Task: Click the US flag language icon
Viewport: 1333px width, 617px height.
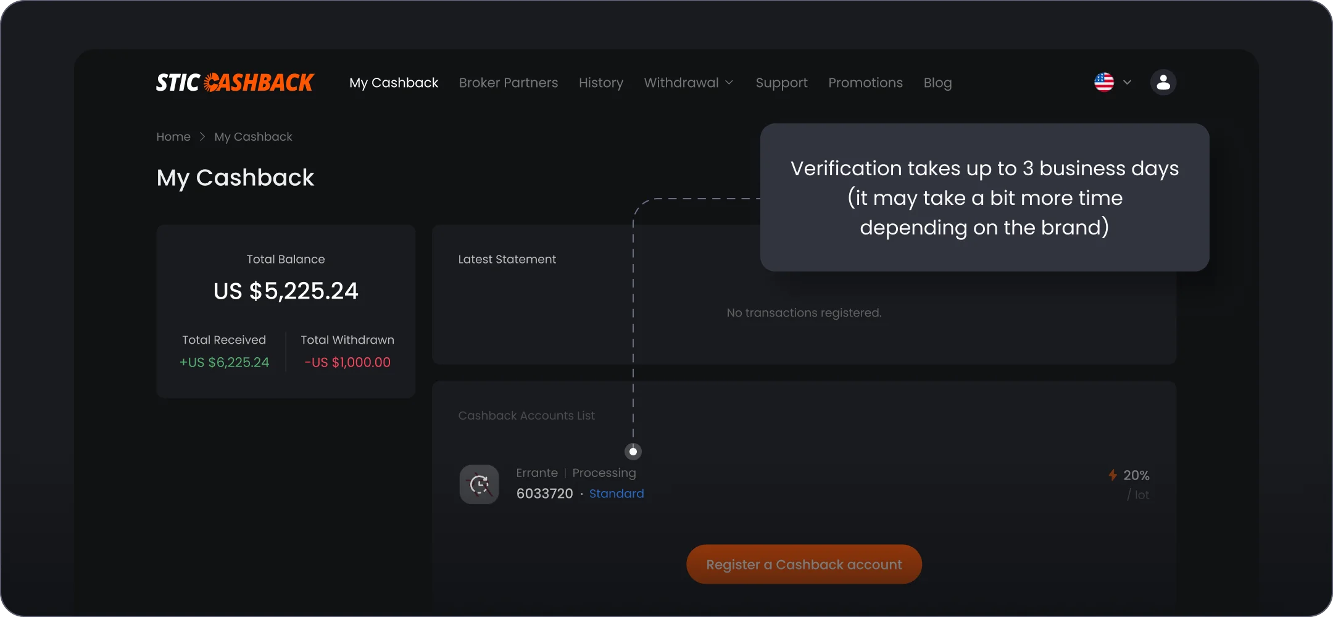Action: point(1105,81)
